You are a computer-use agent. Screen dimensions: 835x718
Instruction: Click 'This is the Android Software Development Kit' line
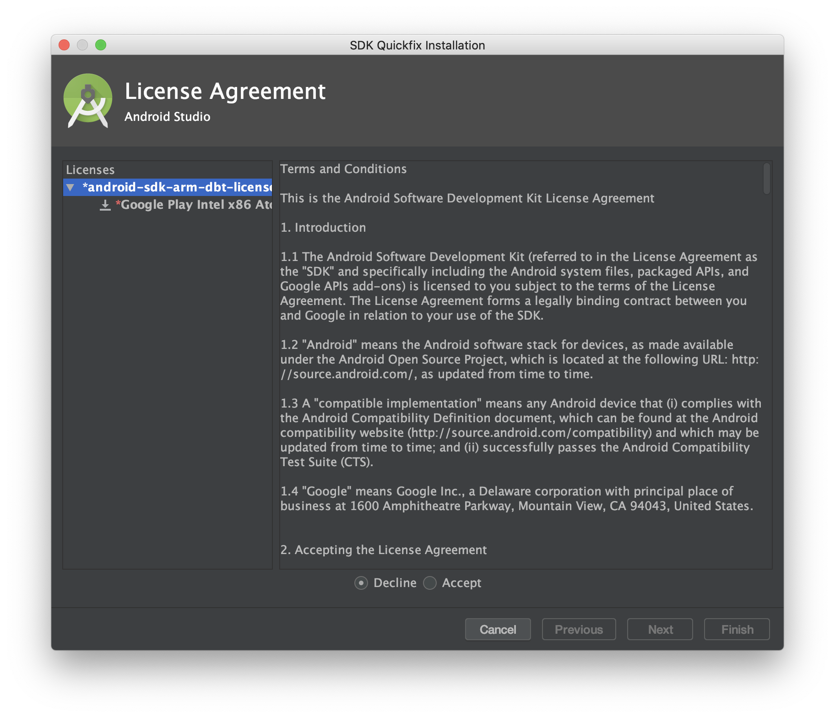click(467, 198)
